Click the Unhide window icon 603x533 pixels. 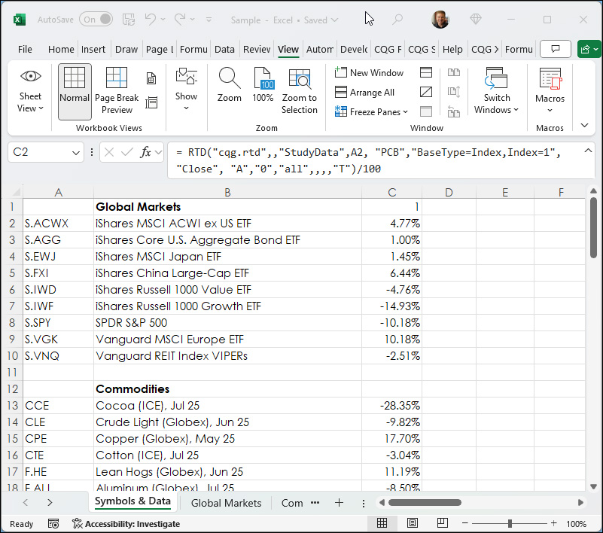[426, 111]
